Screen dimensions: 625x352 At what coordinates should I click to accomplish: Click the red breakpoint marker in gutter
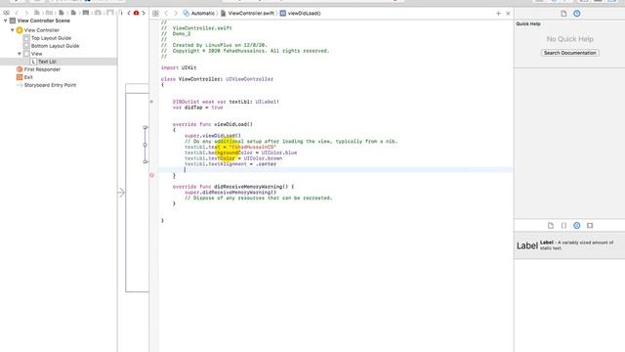(151, 175)
